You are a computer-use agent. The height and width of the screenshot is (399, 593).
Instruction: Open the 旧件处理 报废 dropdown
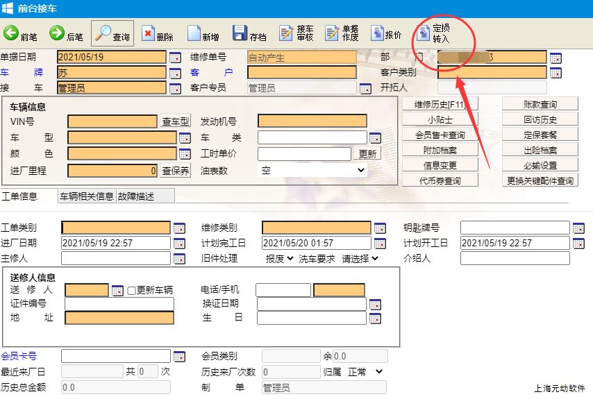(280, 259)
